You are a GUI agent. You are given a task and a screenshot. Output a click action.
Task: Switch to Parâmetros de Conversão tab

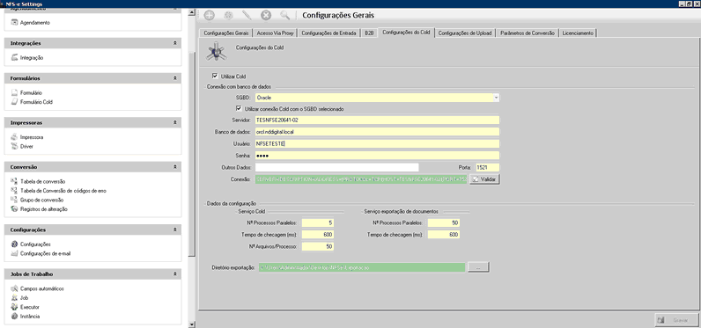(x=528, y=33)
